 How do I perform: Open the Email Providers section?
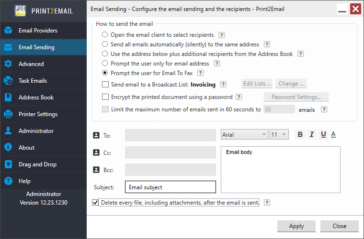tap(44, 30)
